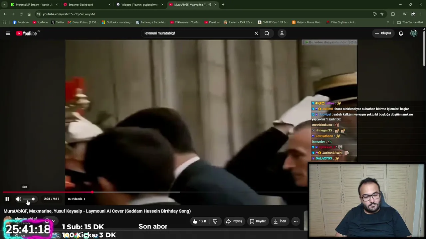This screenshot has height=239, width=426.
Task: Open more actions three-dot menu
Action: pos(296,221)
